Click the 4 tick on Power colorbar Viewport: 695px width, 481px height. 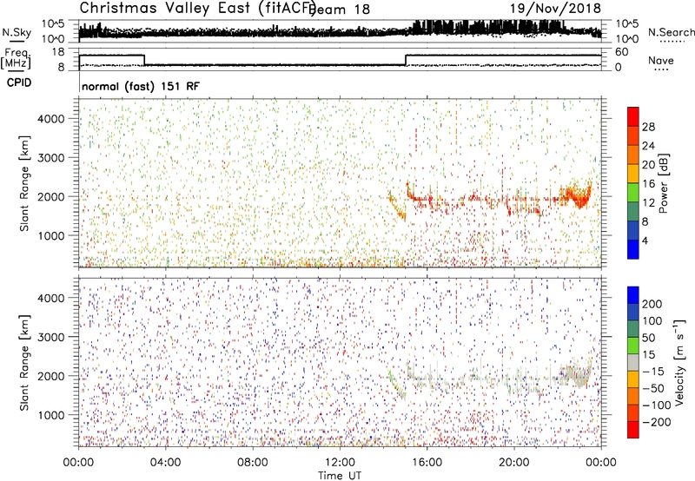645,240
